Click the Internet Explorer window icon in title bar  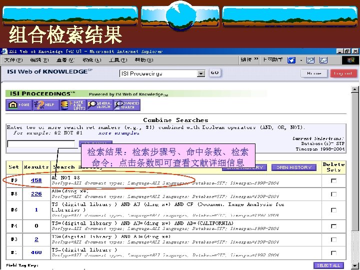tap(4, 51)
